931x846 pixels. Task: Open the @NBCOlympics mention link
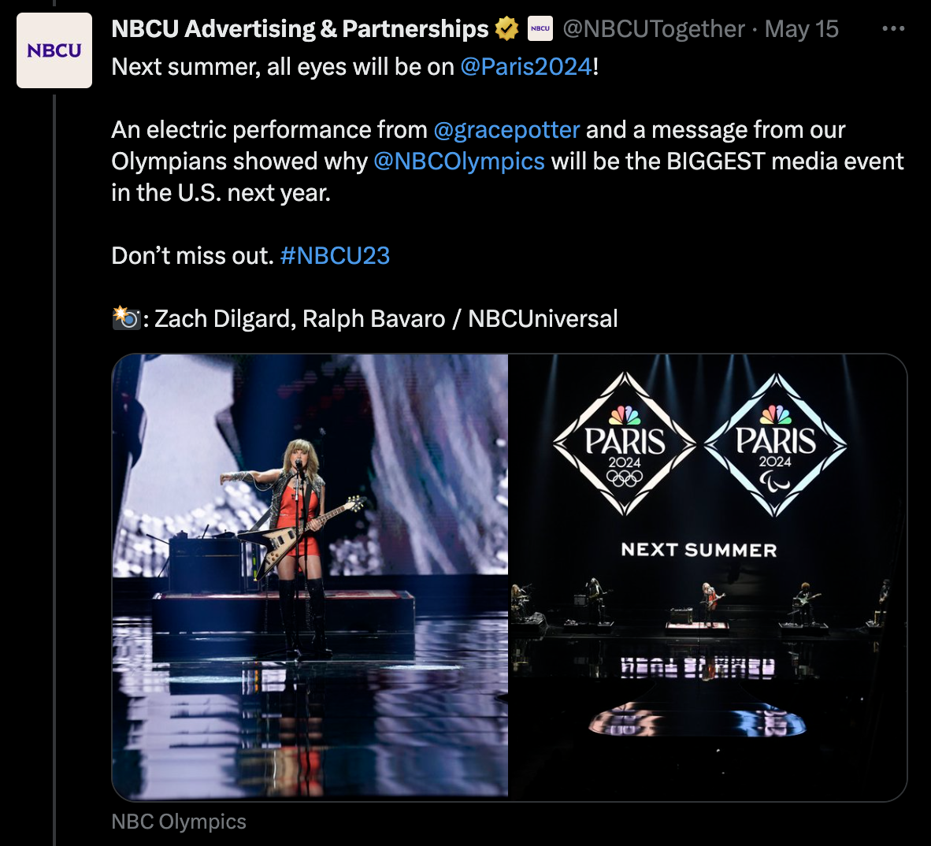click(x=459, y=161)
